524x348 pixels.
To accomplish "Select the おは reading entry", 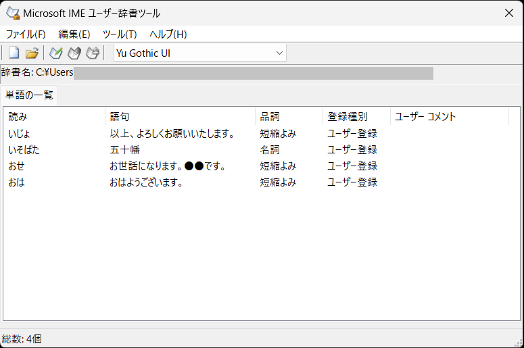I will coord(16,182).
